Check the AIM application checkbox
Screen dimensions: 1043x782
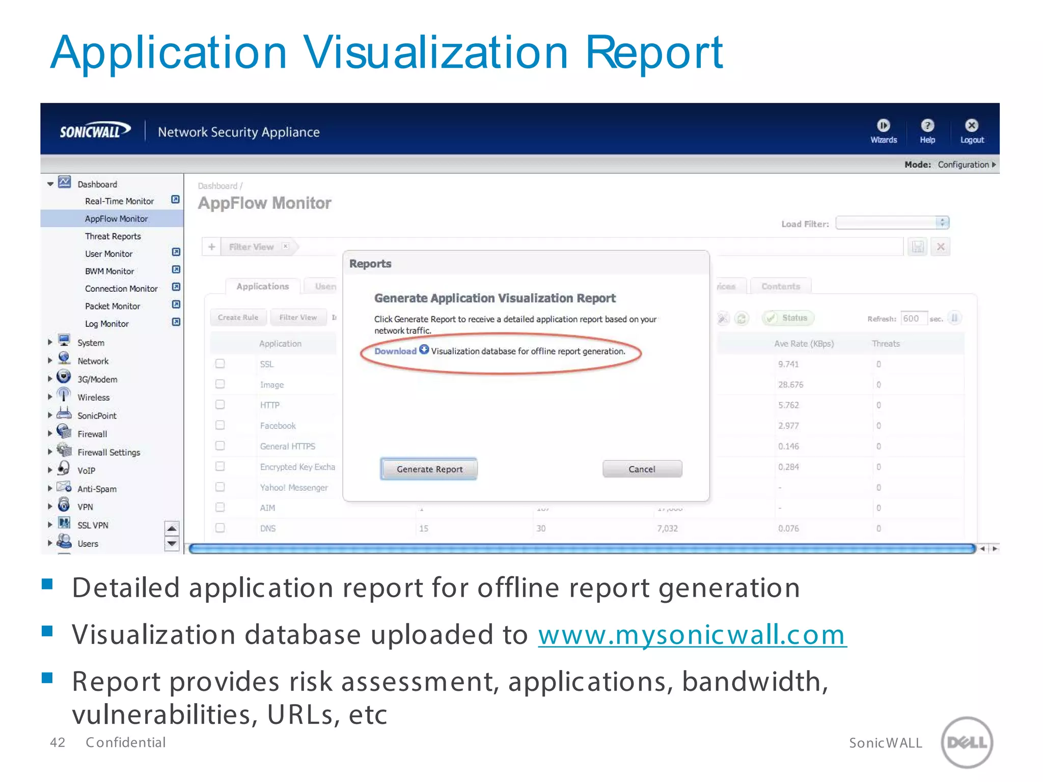point(220,507)
